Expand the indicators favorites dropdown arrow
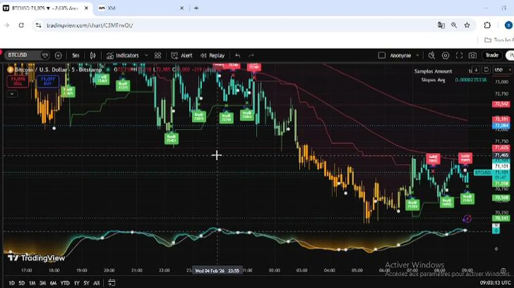This screenshot has width=514, height=288. 146,56
